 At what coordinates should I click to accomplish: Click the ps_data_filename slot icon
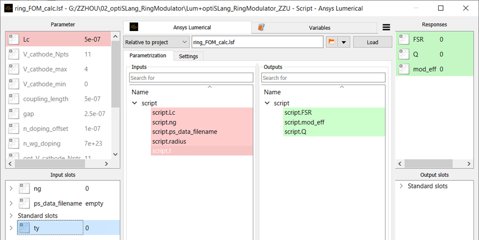coord(25,203)
